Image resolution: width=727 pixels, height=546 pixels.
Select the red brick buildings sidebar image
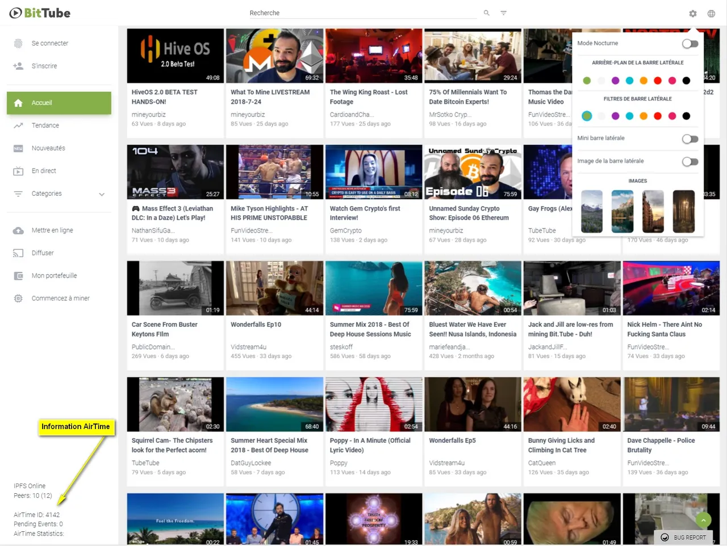(653, 211)
